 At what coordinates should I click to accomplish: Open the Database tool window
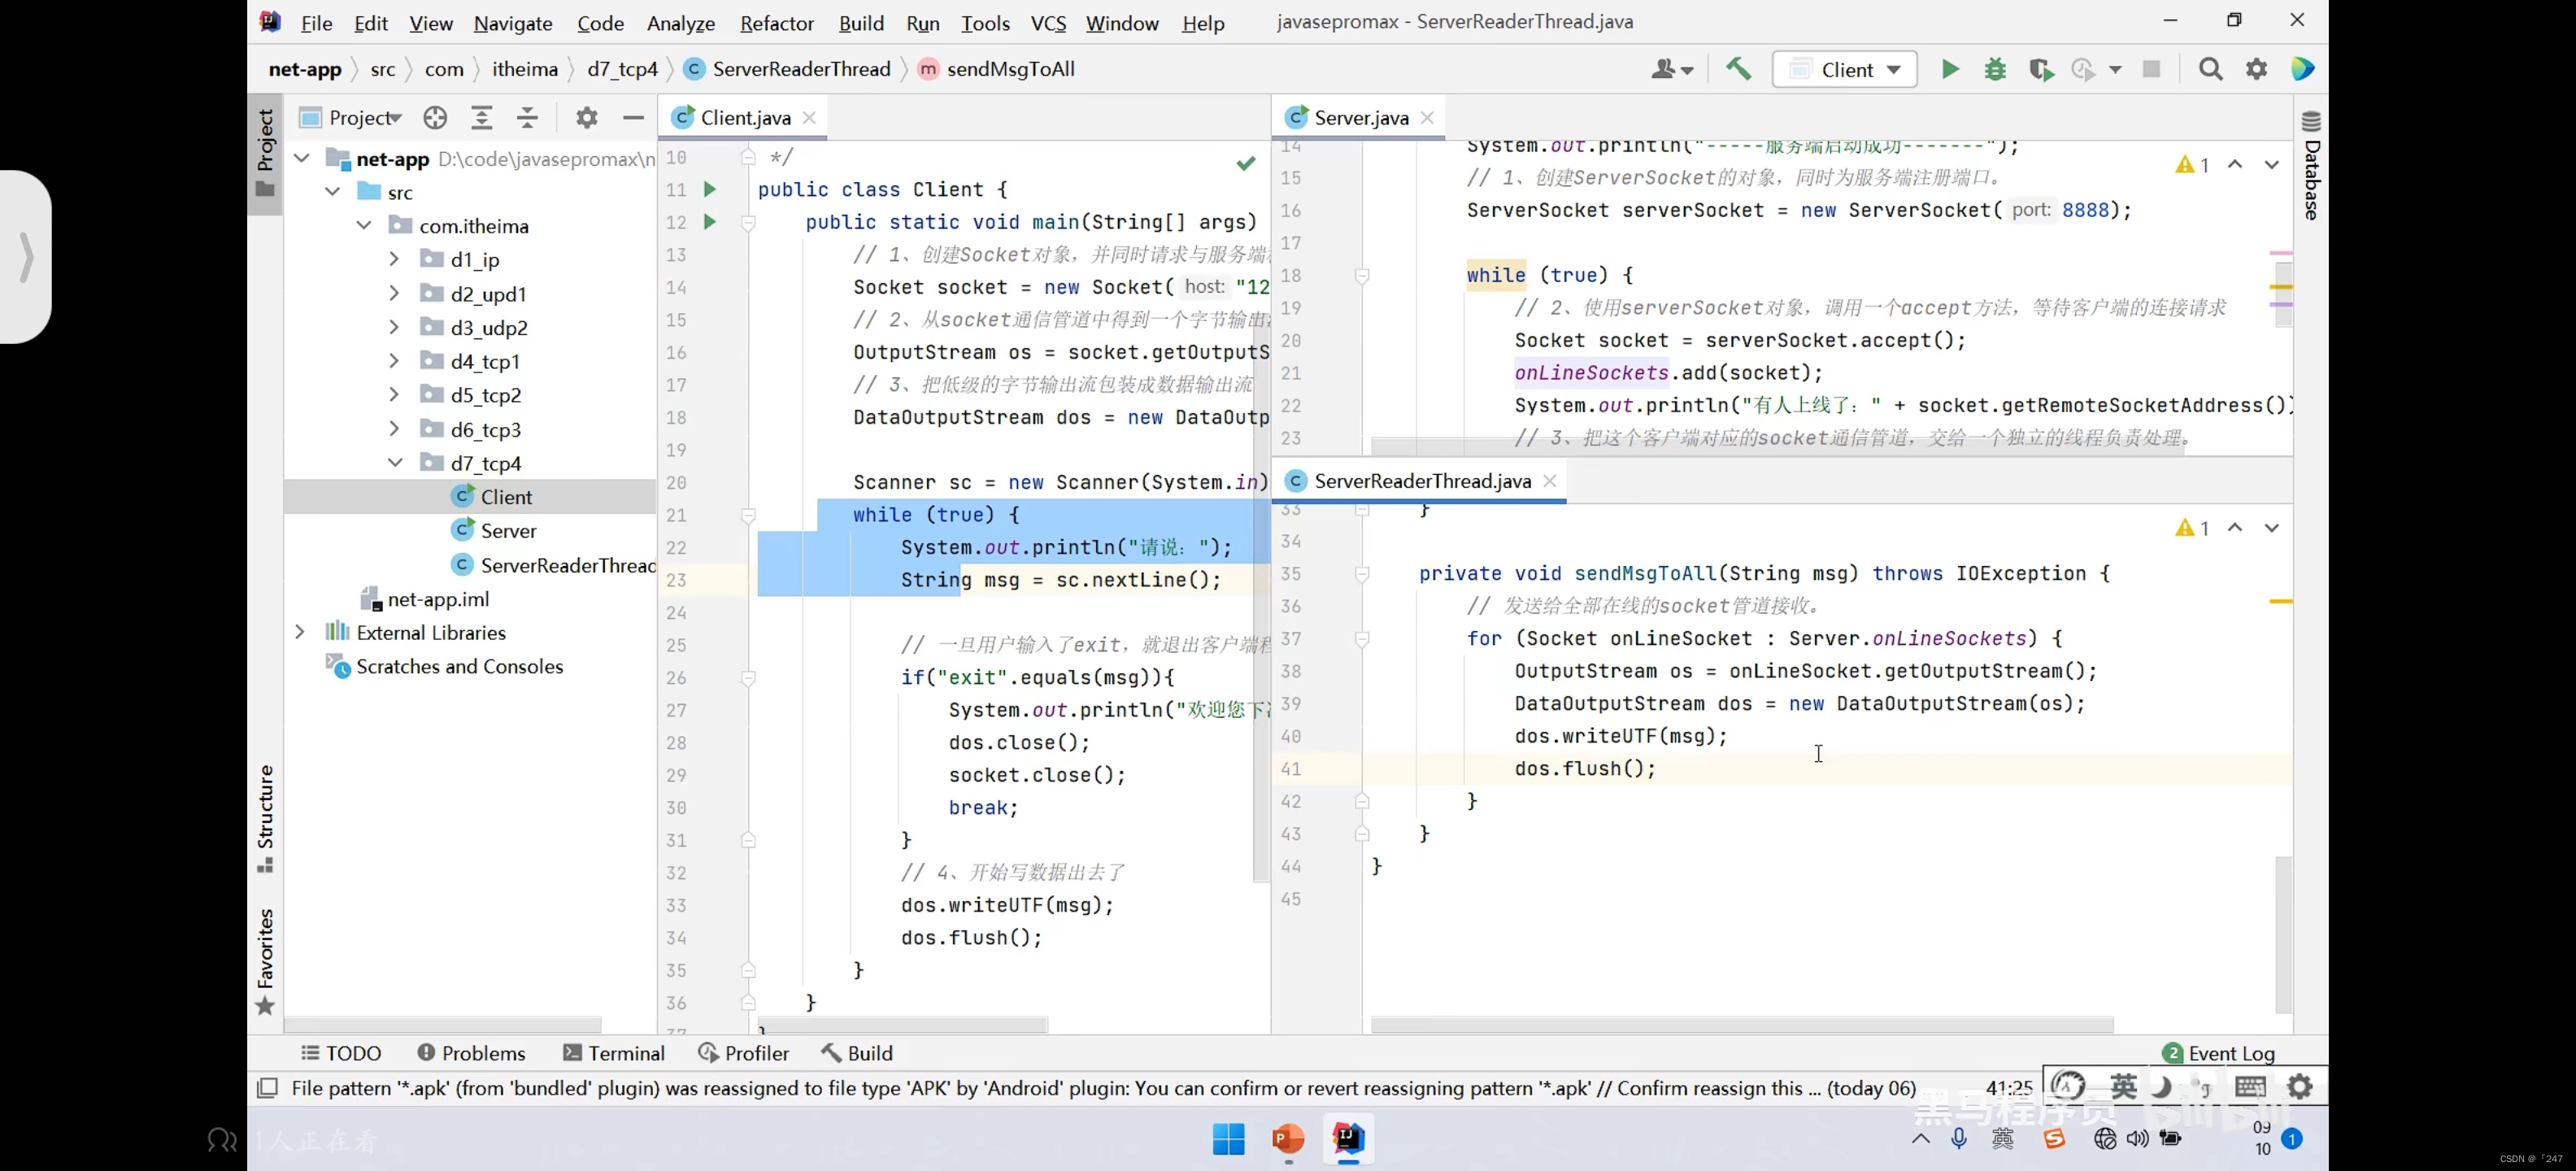coord(2310,165)
